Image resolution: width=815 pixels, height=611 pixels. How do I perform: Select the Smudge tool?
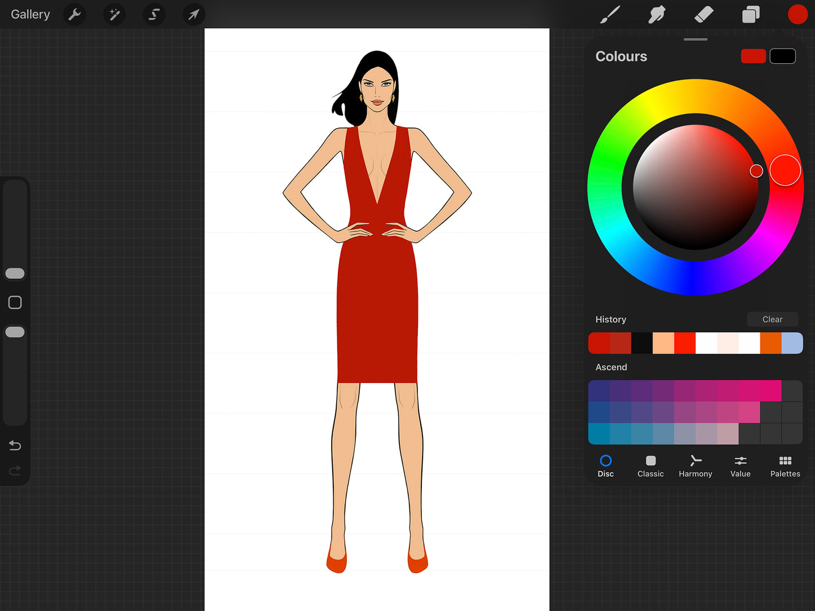click(657, 14)
